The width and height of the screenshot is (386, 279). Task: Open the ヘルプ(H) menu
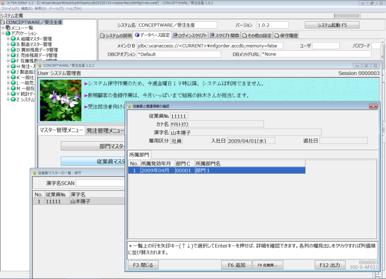click(73, 8)
